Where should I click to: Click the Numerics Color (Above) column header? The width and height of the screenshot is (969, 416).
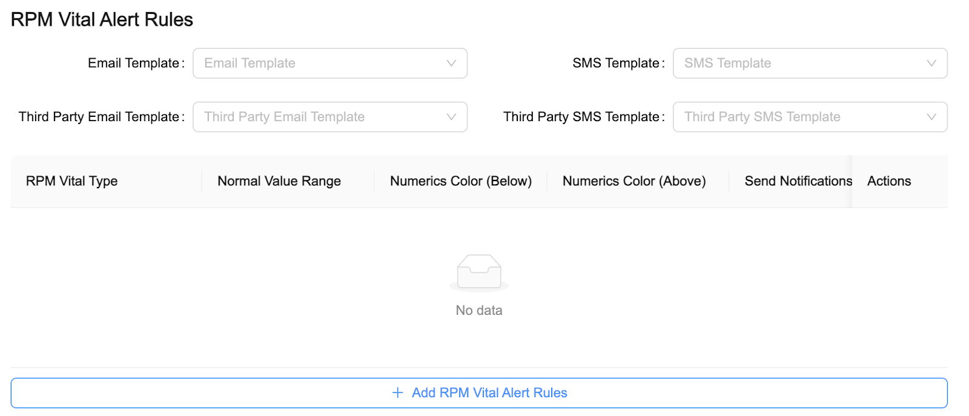[634, 180]
